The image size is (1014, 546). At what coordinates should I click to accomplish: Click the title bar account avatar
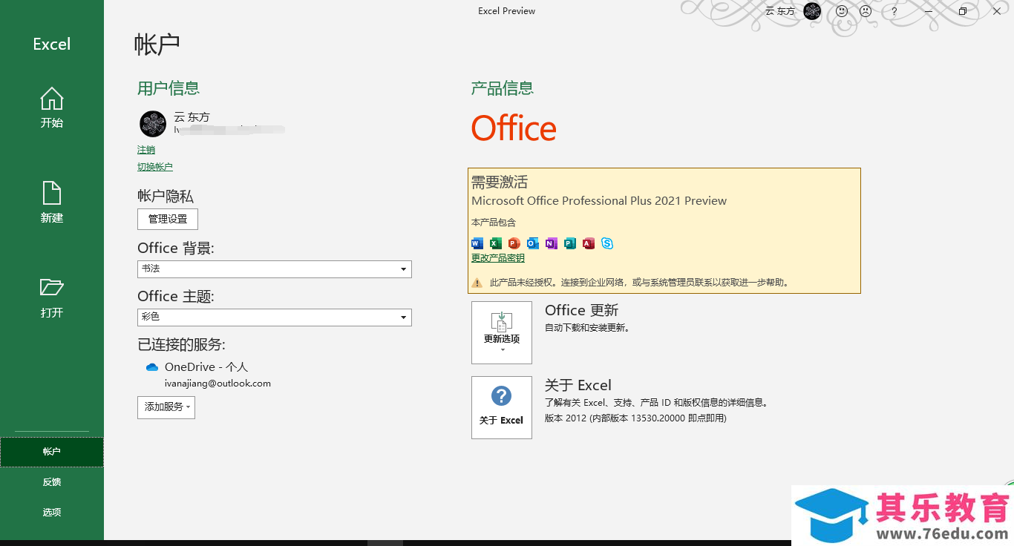[x=813, y=11]
